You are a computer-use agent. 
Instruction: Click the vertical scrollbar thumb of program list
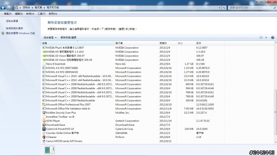(x=275, y=112)
